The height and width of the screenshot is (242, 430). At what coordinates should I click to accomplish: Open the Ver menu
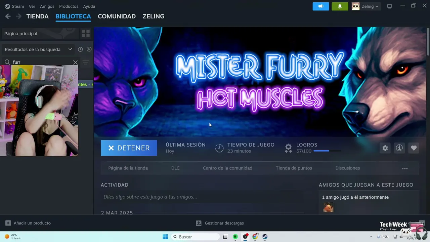pos(32,6)
